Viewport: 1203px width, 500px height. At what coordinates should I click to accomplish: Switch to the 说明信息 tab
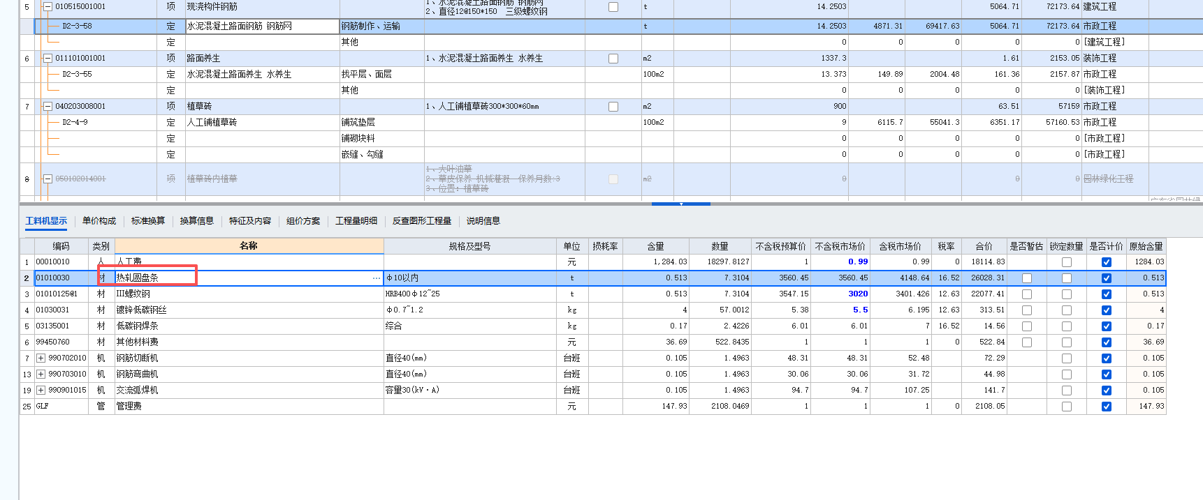pyautogui.click(x=483, y=221)
